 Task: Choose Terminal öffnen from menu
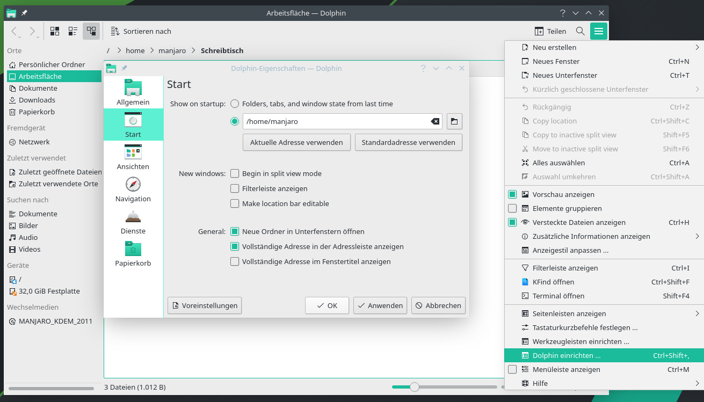pos(604,296)
